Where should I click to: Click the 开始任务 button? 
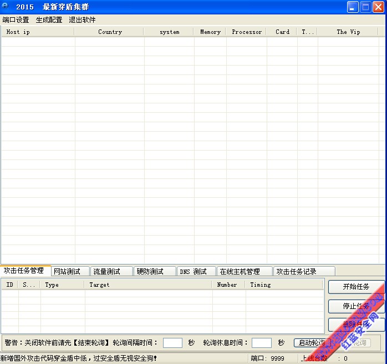click(x=356, y=287)
